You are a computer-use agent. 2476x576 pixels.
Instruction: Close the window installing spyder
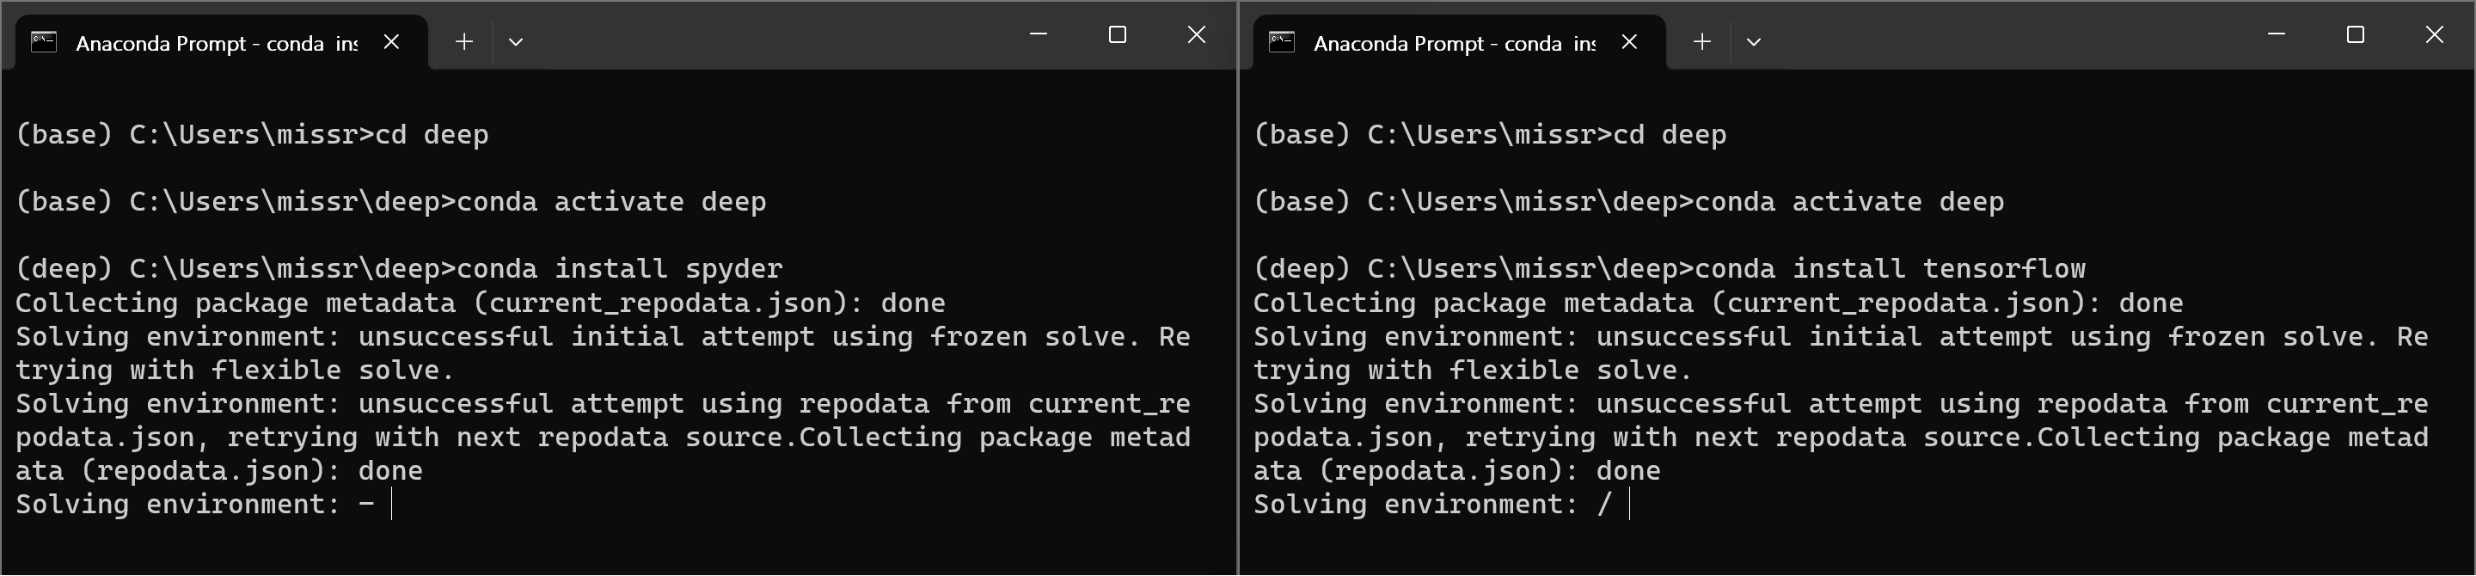point(1197,34)
